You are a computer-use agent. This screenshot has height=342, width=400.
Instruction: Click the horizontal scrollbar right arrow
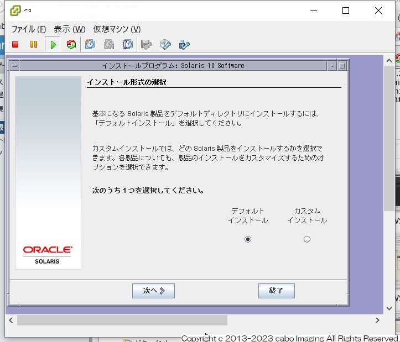click(377, 320)
